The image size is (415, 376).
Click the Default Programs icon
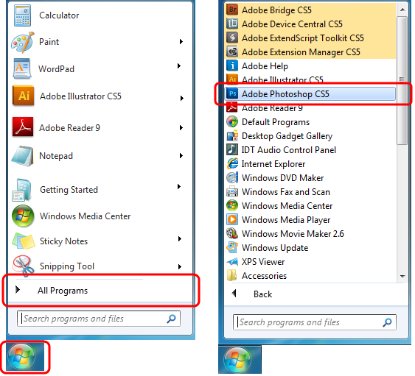click(x=232, y=121)
